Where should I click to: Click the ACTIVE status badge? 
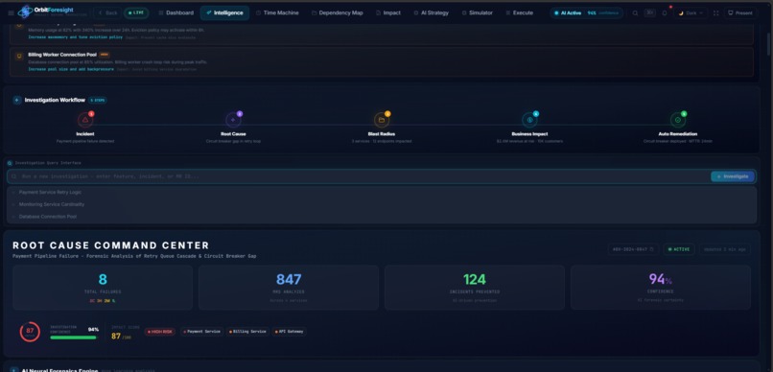pyautogui.click(x=679, y=249)
